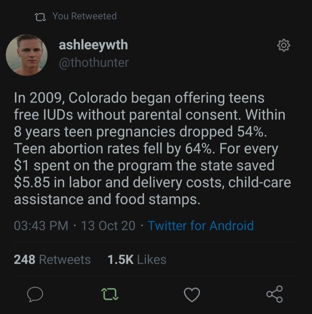Image resolution: width=312 pixels, height=314 pixels.
Task: Tap the tweet line starting "In 2009, Colorado"
Action: 139,98
